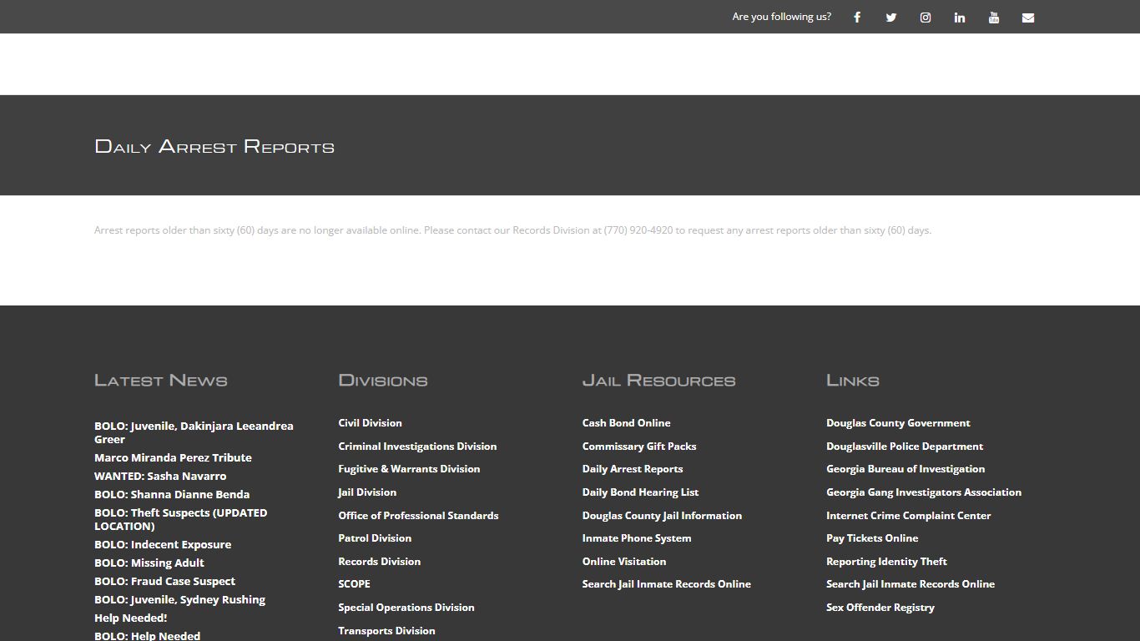Visit Douglas County Government site
The image size is (1140, 641).
[x=898, y=423]
